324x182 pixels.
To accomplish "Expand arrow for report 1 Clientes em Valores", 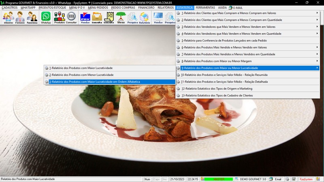I will click(x=317, y=13).
